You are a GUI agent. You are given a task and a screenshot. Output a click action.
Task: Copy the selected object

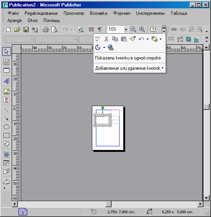pos(115,39)
